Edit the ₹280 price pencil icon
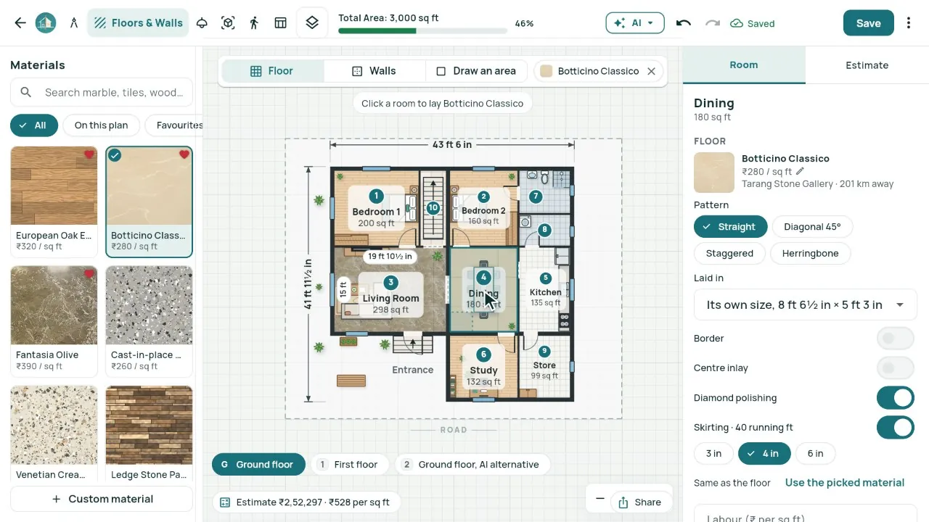This screenshot has height=522, width=929. 800,171
